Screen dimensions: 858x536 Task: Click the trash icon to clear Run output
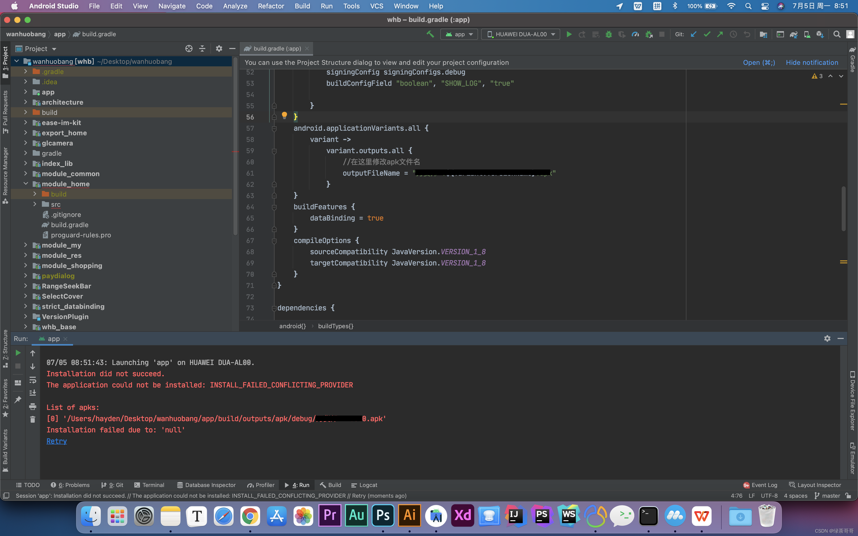[x=33, y=419]
